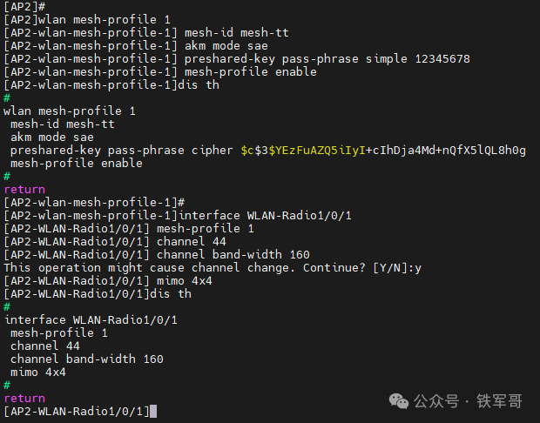Click the 'Continue? [Y/N]:y' confirmation line
The image size is (540, 423).
[213, 267]
